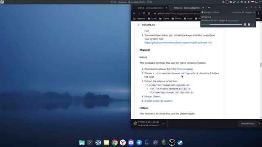The width and height of the screenshot is (262, 147).
Task: Go back using the Chrome back arrow
Action: point(134,13)
